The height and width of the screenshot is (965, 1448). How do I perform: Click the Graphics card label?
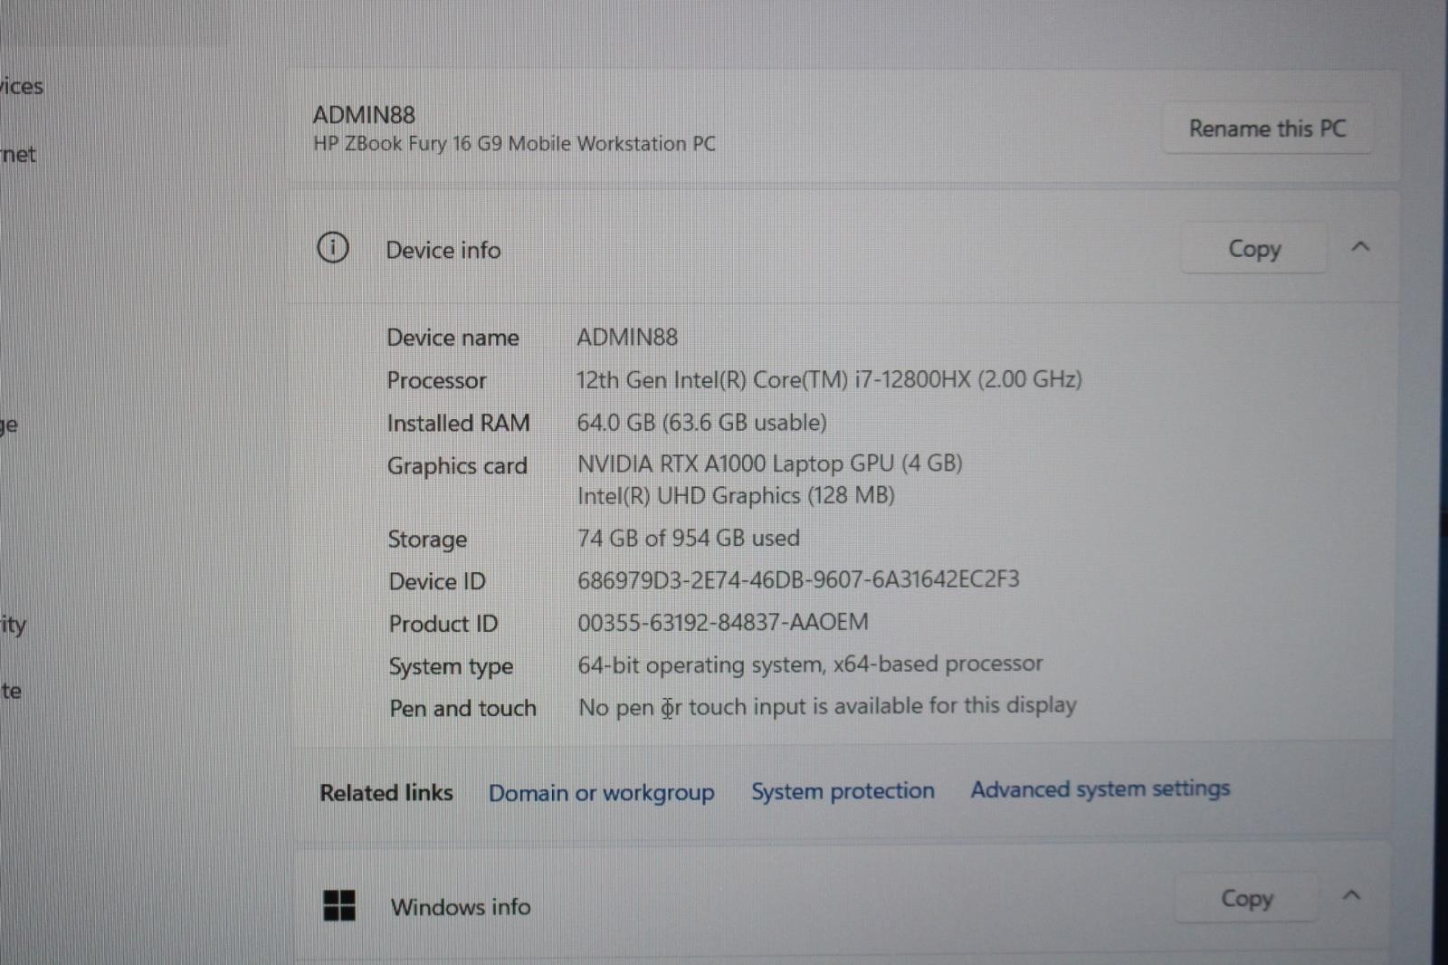tap(457, 466)
